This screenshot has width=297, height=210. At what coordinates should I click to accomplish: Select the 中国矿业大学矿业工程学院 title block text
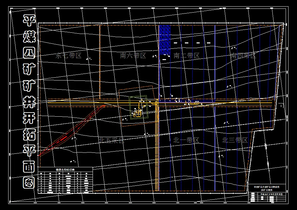point(267,187)
